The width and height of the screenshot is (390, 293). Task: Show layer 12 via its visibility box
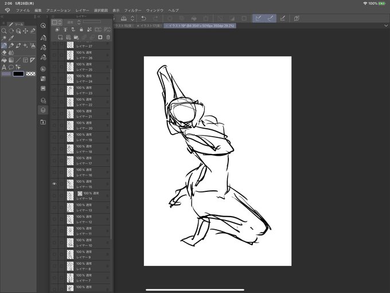tap(54, 219)
